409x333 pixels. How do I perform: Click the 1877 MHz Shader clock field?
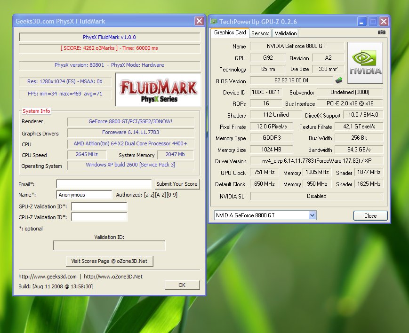pyautogui.click(x=369, y=172)
